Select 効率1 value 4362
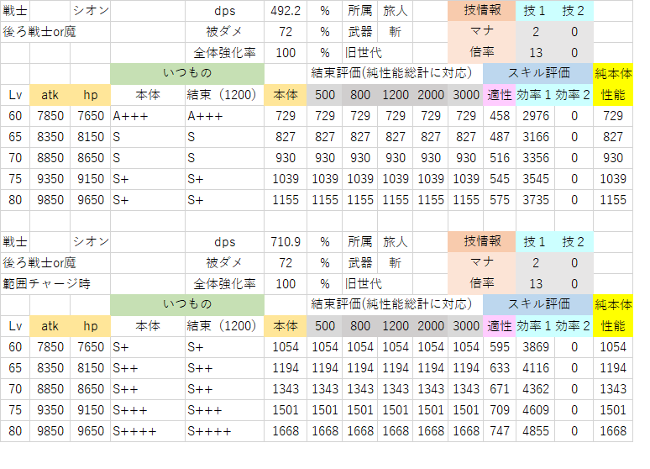This screenshot has width=650, height=469. 536,389
